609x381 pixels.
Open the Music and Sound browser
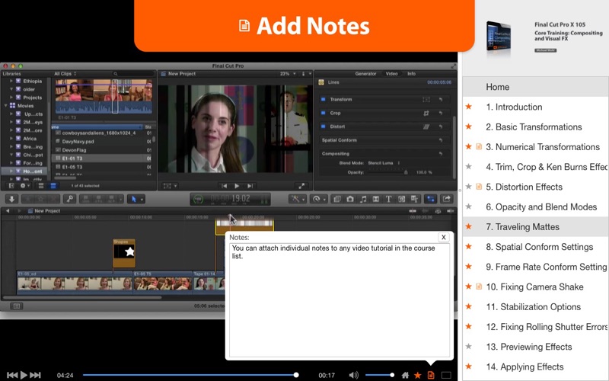[363, 199]
